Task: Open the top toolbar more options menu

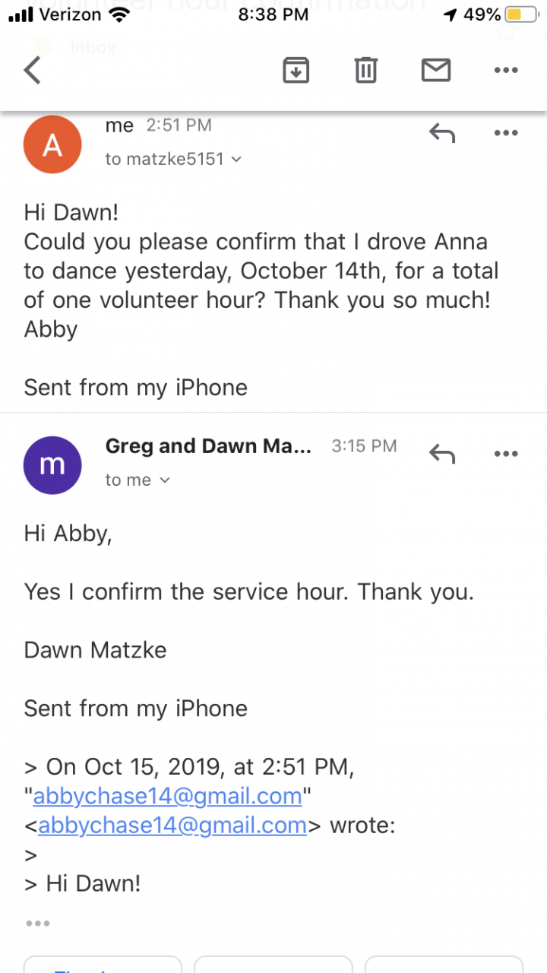Action: tap(505, 70)
